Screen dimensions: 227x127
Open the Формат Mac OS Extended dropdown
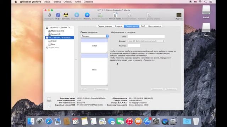click(x=146, y=41)
